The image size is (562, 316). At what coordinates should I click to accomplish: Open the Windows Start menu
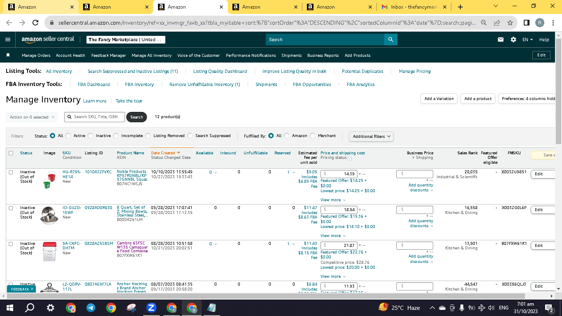[x=10, y=307]
